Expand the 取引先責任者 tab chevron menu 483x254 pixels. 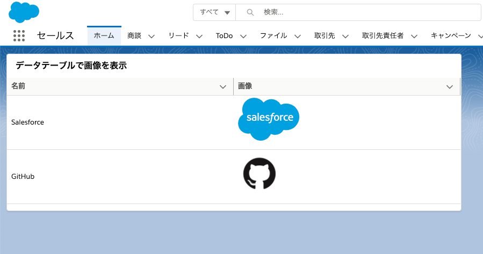click(x=414, y=37)
